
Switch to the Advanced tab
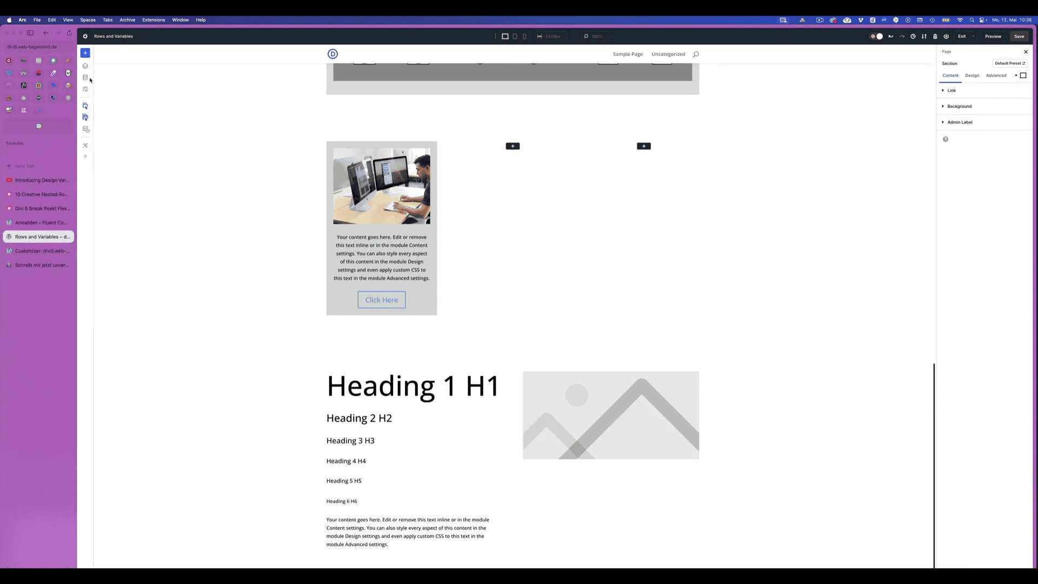point(996,76)
